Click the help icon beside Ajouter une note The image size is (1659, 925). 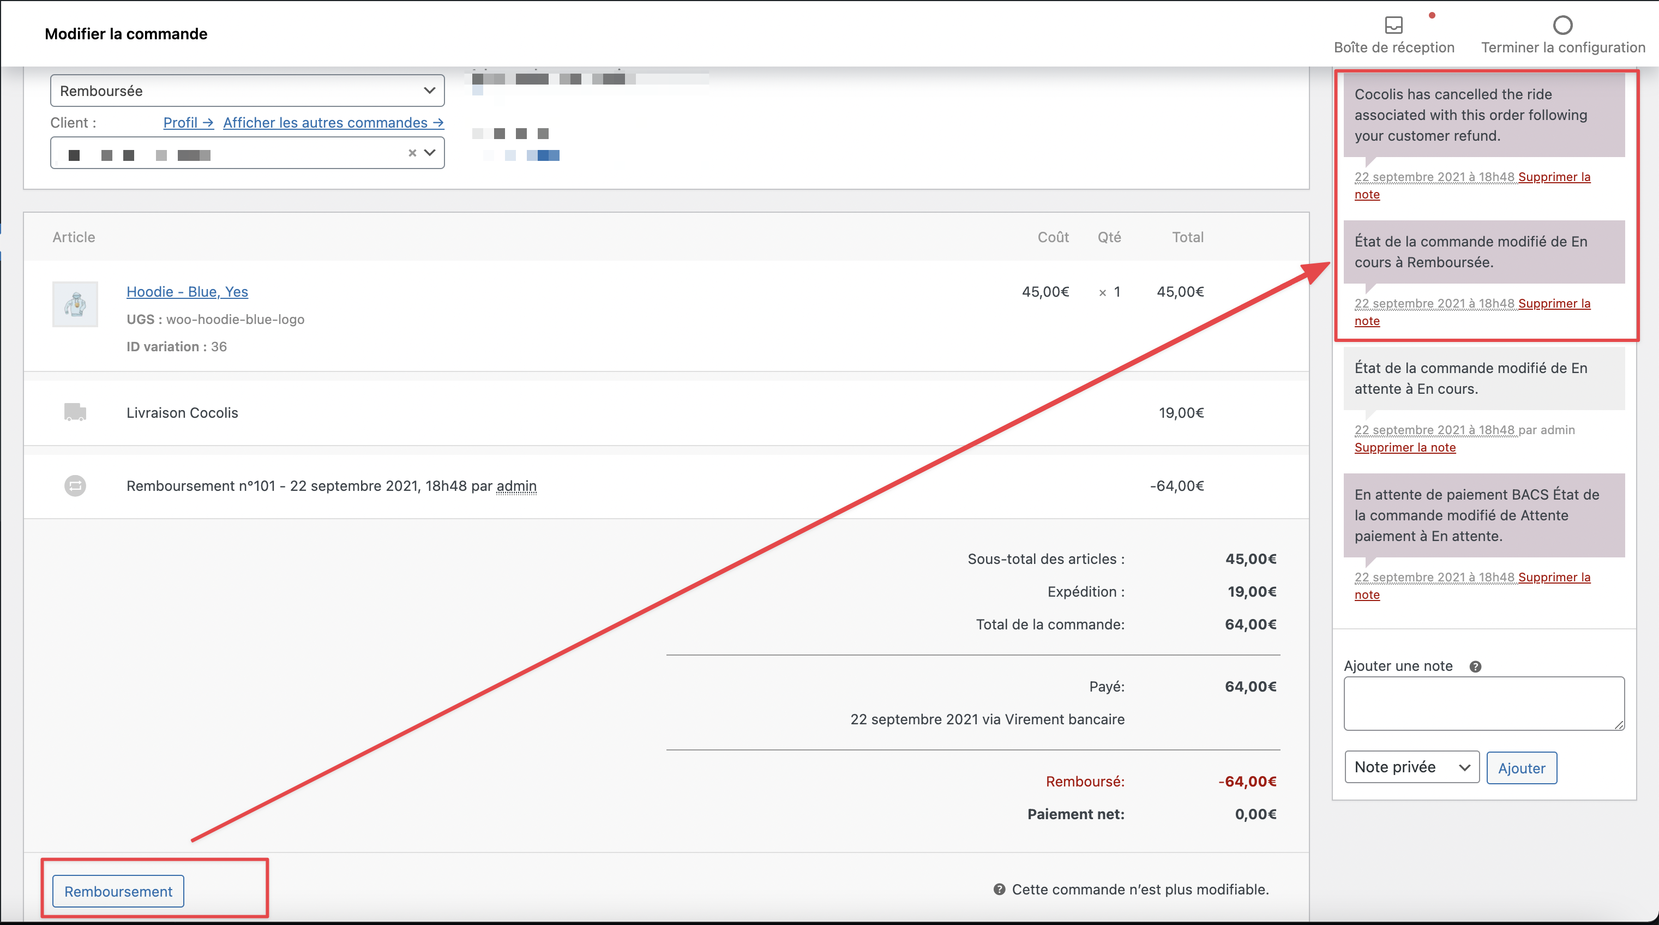(x=1475, y=666)
